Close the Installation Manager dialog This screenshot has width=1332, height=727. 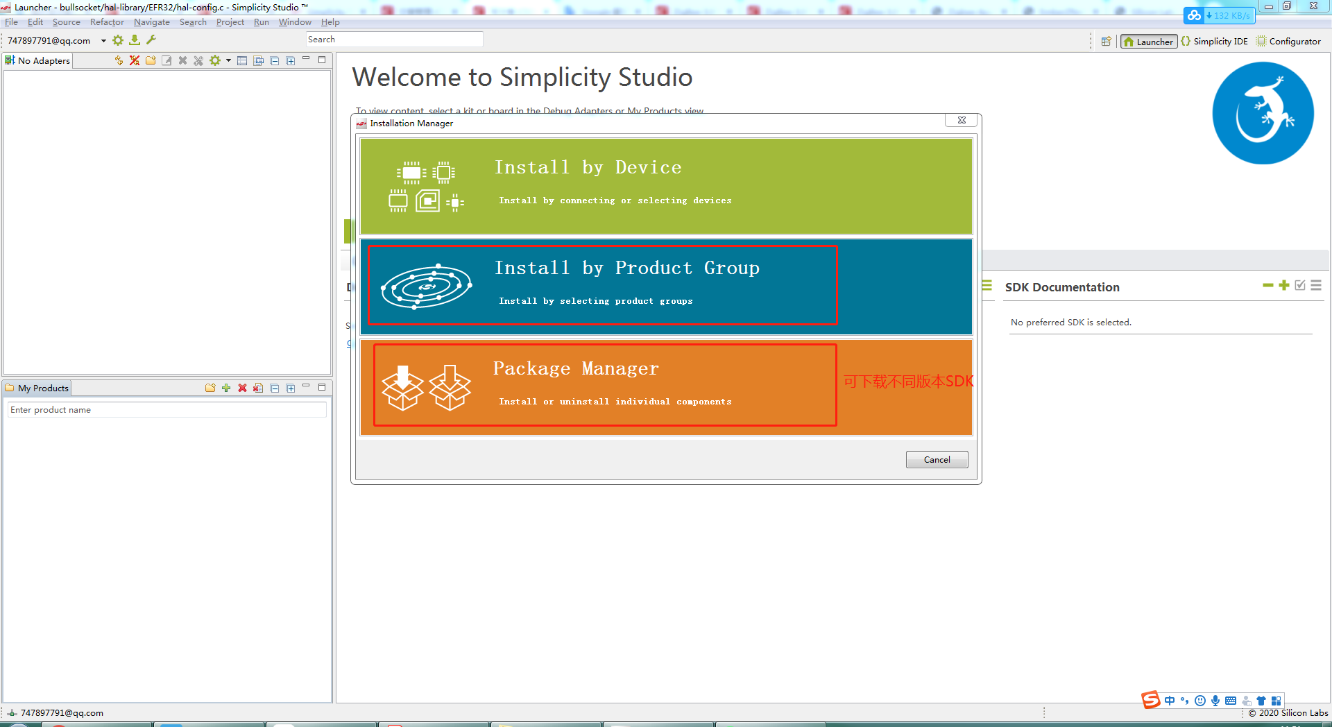point(962,120)
